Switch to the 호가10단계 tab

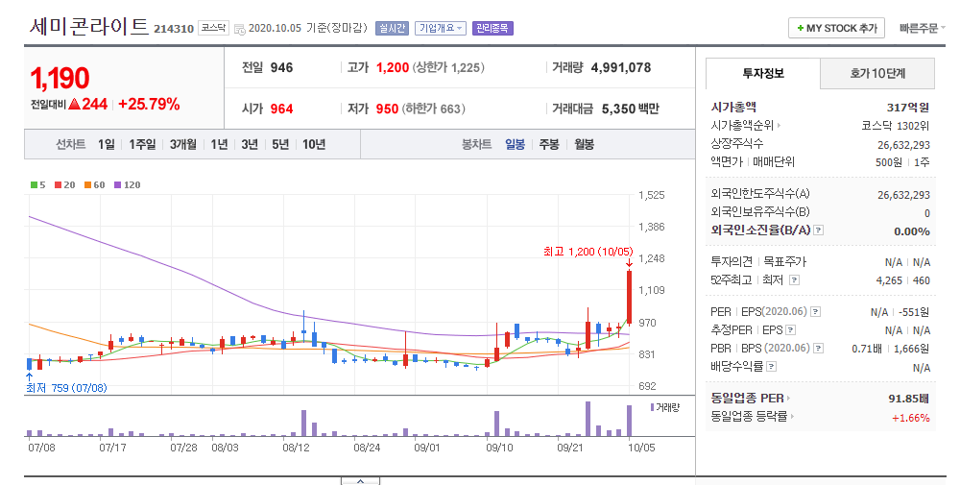click(877, 74)
